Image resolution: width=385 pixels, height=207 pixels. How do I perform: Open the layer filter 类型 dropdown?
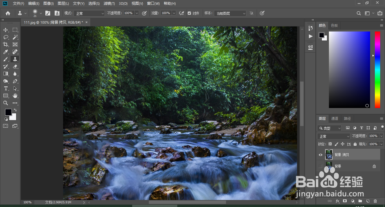tap(329, 128)
